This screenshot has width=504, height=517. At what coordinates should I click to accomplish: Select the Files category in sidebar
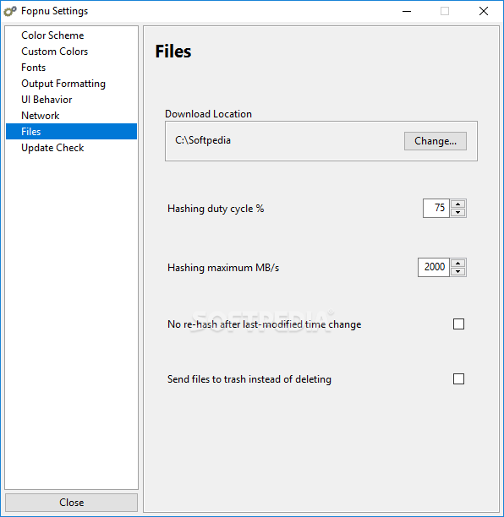tap(71, 132)
